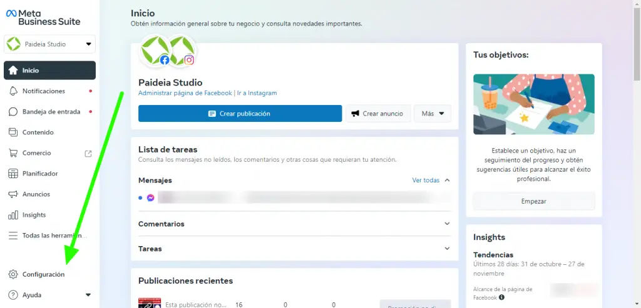Open Administrar página de Facebook link
The width and height of the screenshot is (641, 308).
[x=185, y=93]
